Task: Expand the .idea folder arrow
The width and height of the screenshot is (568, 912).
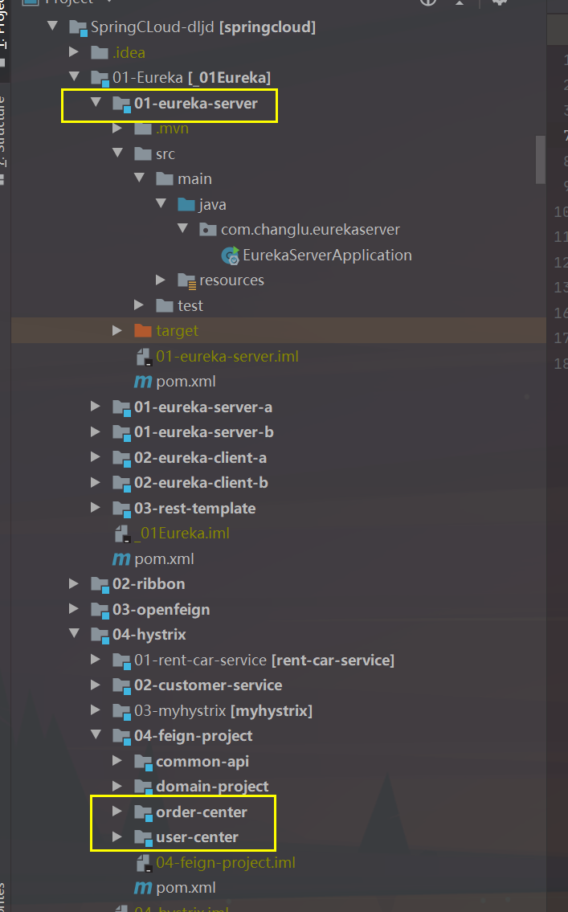Action: [x=74, y=51]
